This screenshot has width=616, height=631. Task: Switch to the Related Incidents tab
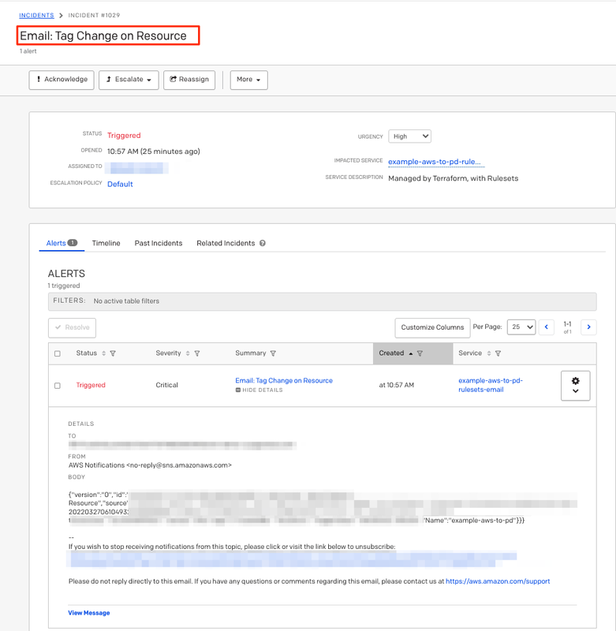226,243
